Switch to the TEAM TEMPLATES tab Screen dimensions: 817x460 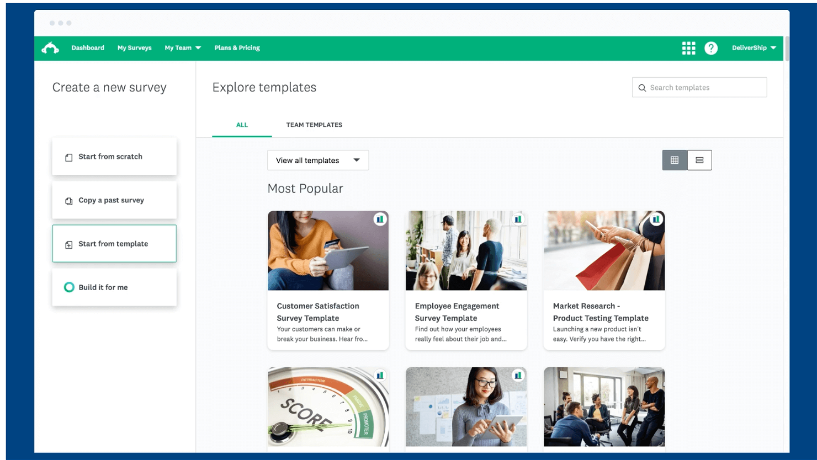314,125
